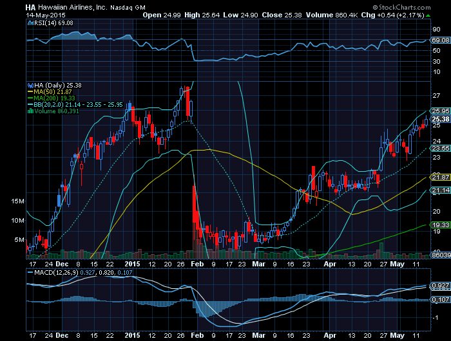Viewport: 451px width, 341px height.
Task: Click the MACD axis -1 label
Action: 436,318
